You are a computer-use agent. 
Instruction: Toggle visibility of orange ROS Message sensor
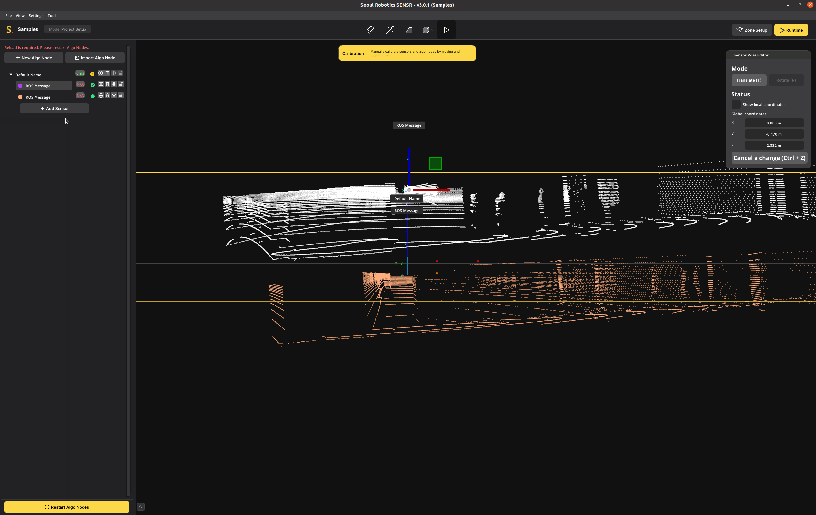coord(114,96)
